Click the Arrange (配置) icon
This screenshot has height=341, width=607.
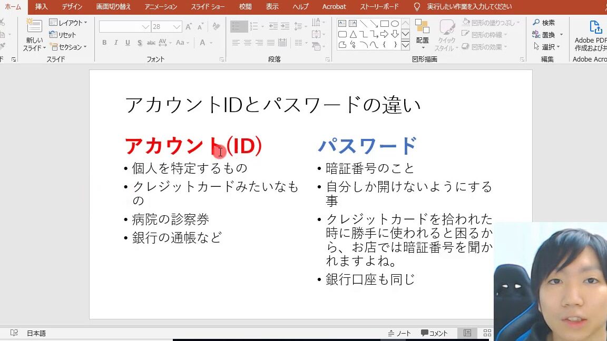(422, 31)
